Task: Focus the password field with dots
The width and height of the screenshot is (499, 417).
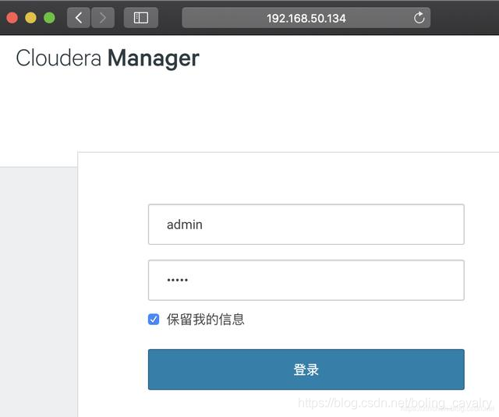Action: [x=306, y=281]
